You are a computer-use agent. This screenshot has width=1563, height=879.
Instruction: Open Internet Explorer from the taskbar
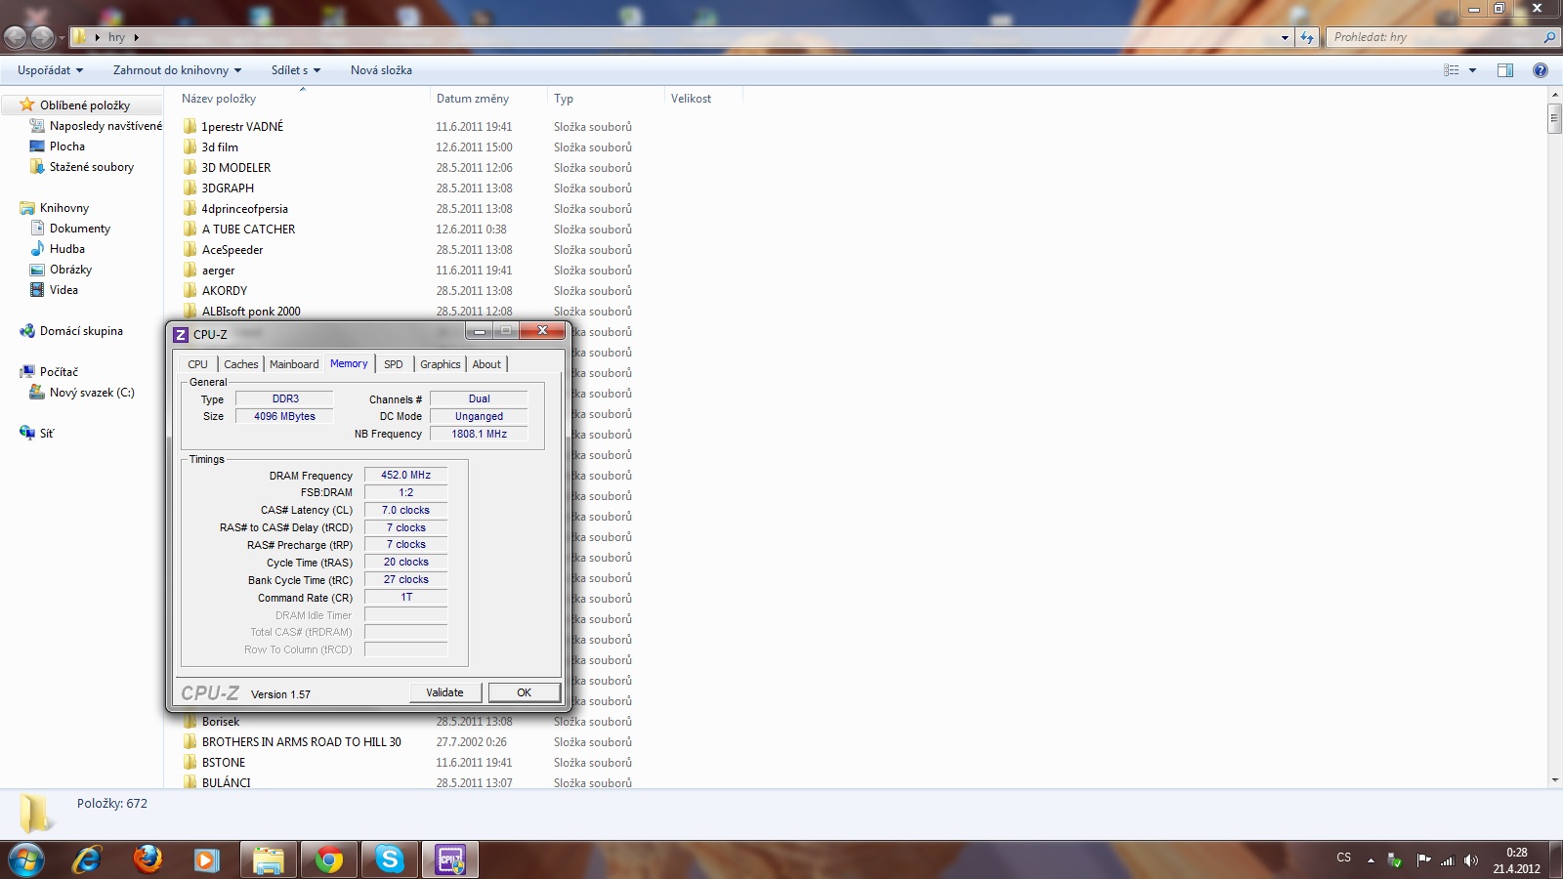tap(87, 859)
